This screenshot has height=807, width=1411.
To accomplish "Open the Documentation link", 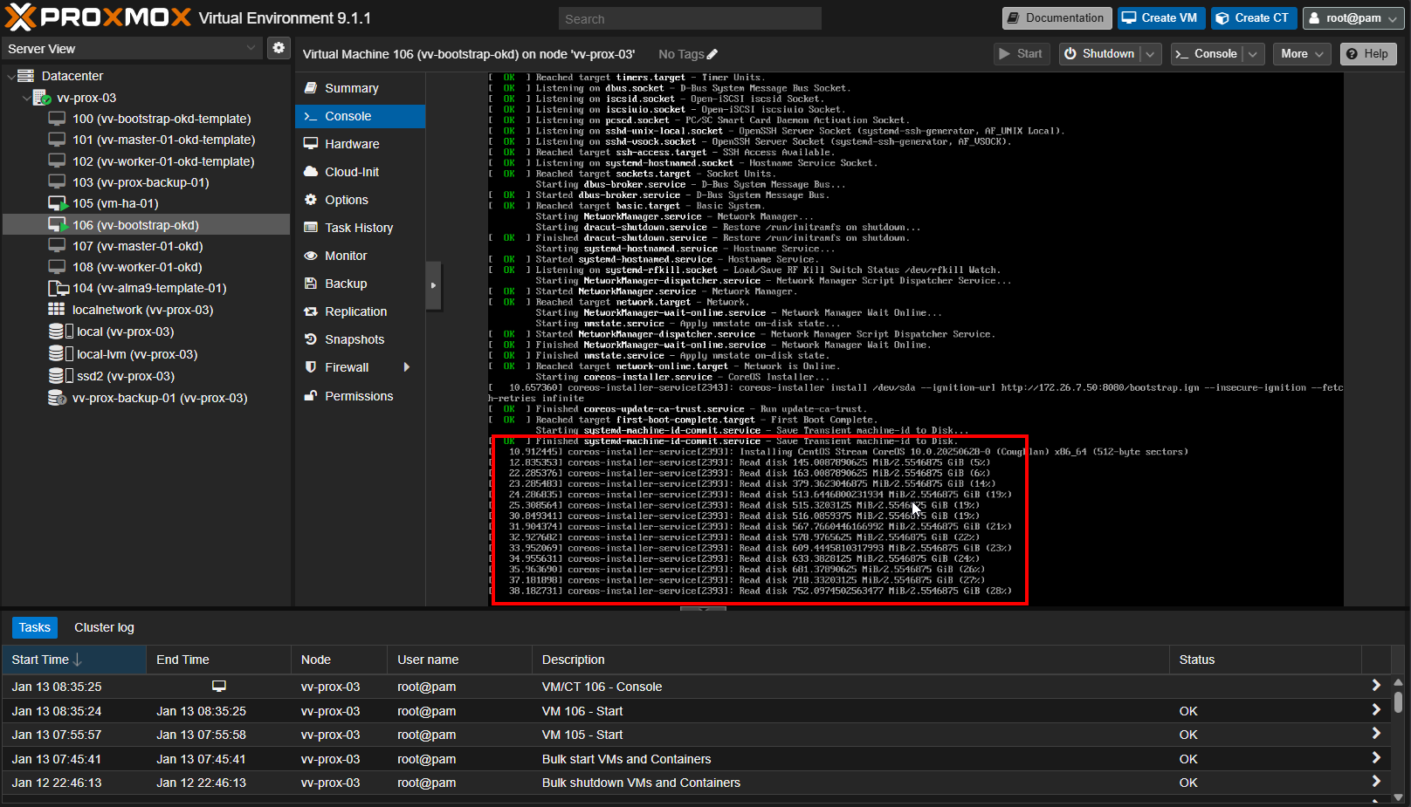I will pos(1057,18).
